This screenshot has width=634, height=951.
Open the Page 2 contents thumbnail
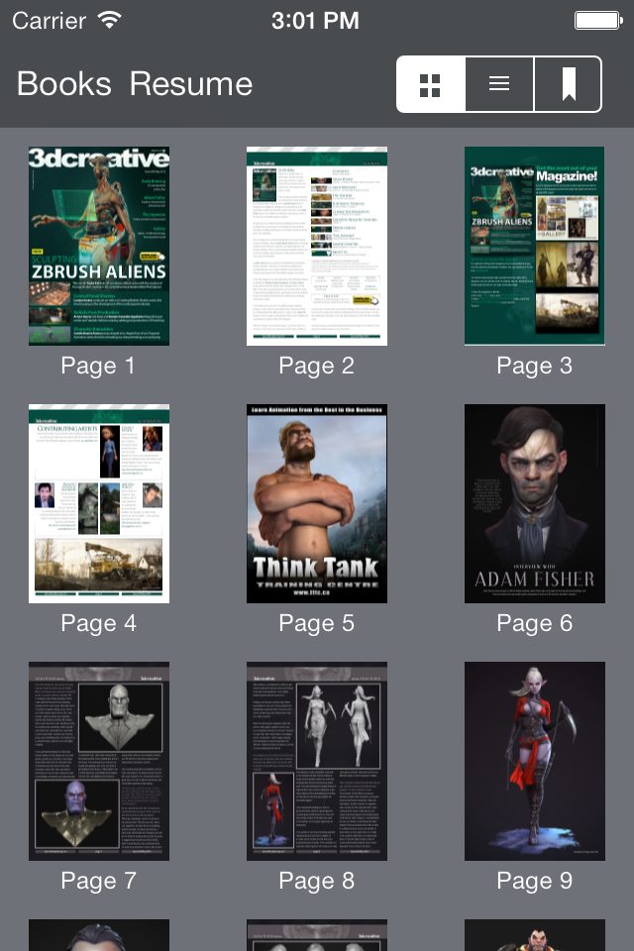pos(317,247)
